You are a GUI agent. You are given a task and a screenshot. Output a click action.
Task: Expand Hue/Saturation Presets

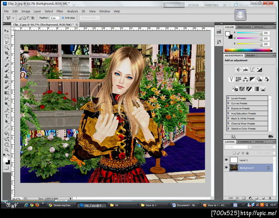pyautogui.click(x=228, y=113)
